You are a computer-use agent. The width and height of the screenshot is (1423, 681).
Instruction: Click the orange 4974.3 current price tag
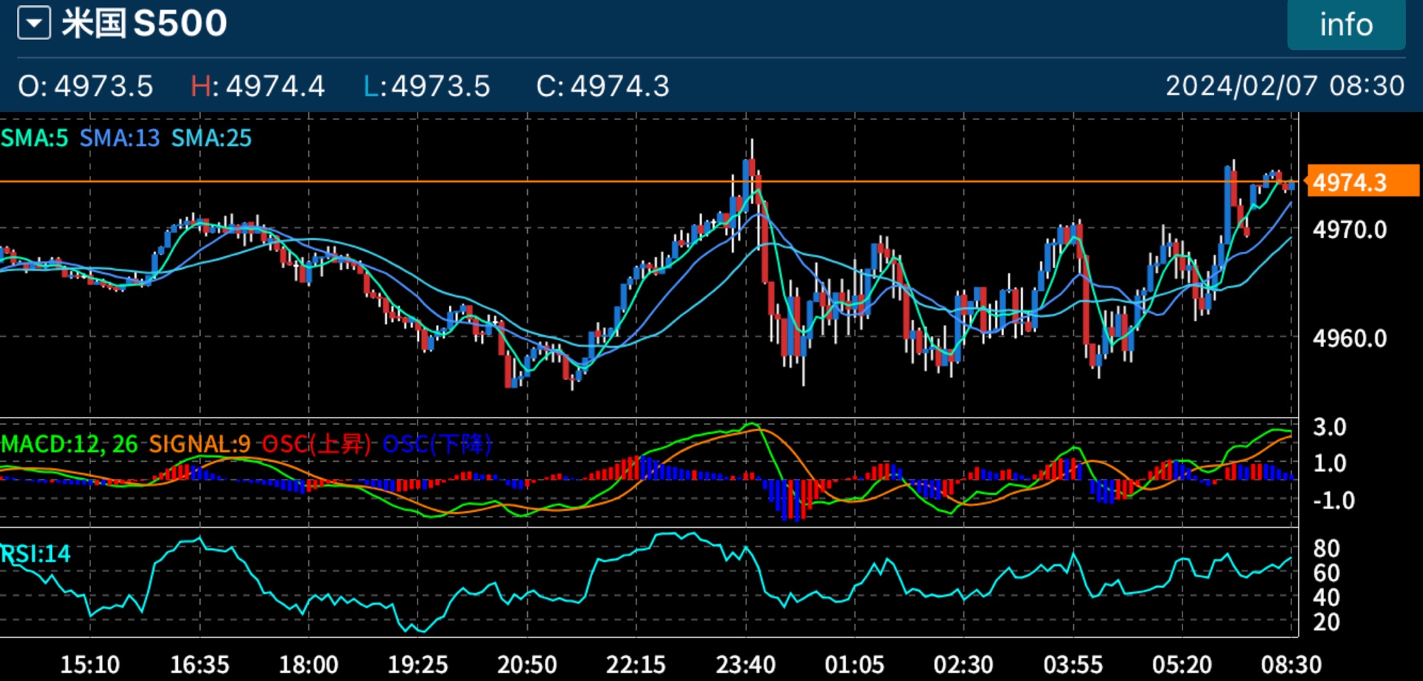(x=1362, y=182)
